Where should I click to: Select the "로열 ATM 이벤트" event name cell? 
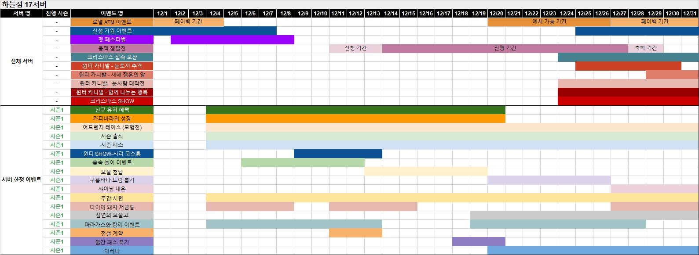(x=112, y=22)
